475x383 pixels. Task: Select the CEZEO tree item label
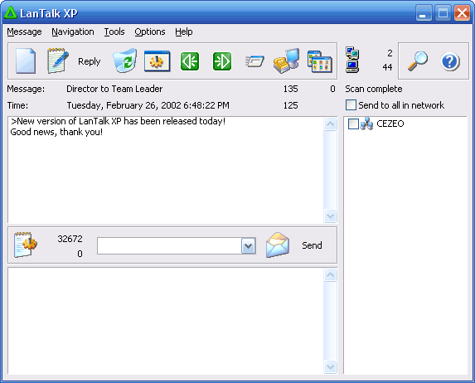point(390,124)
